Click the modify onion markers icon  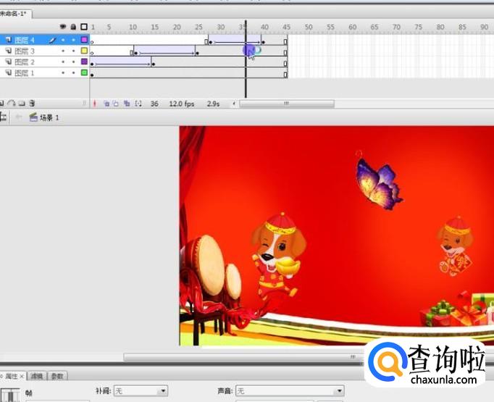click(138, 104)
